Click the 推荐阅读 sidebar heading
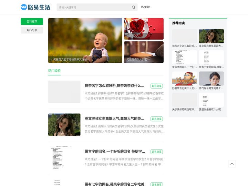 click(x=178, y=23)
